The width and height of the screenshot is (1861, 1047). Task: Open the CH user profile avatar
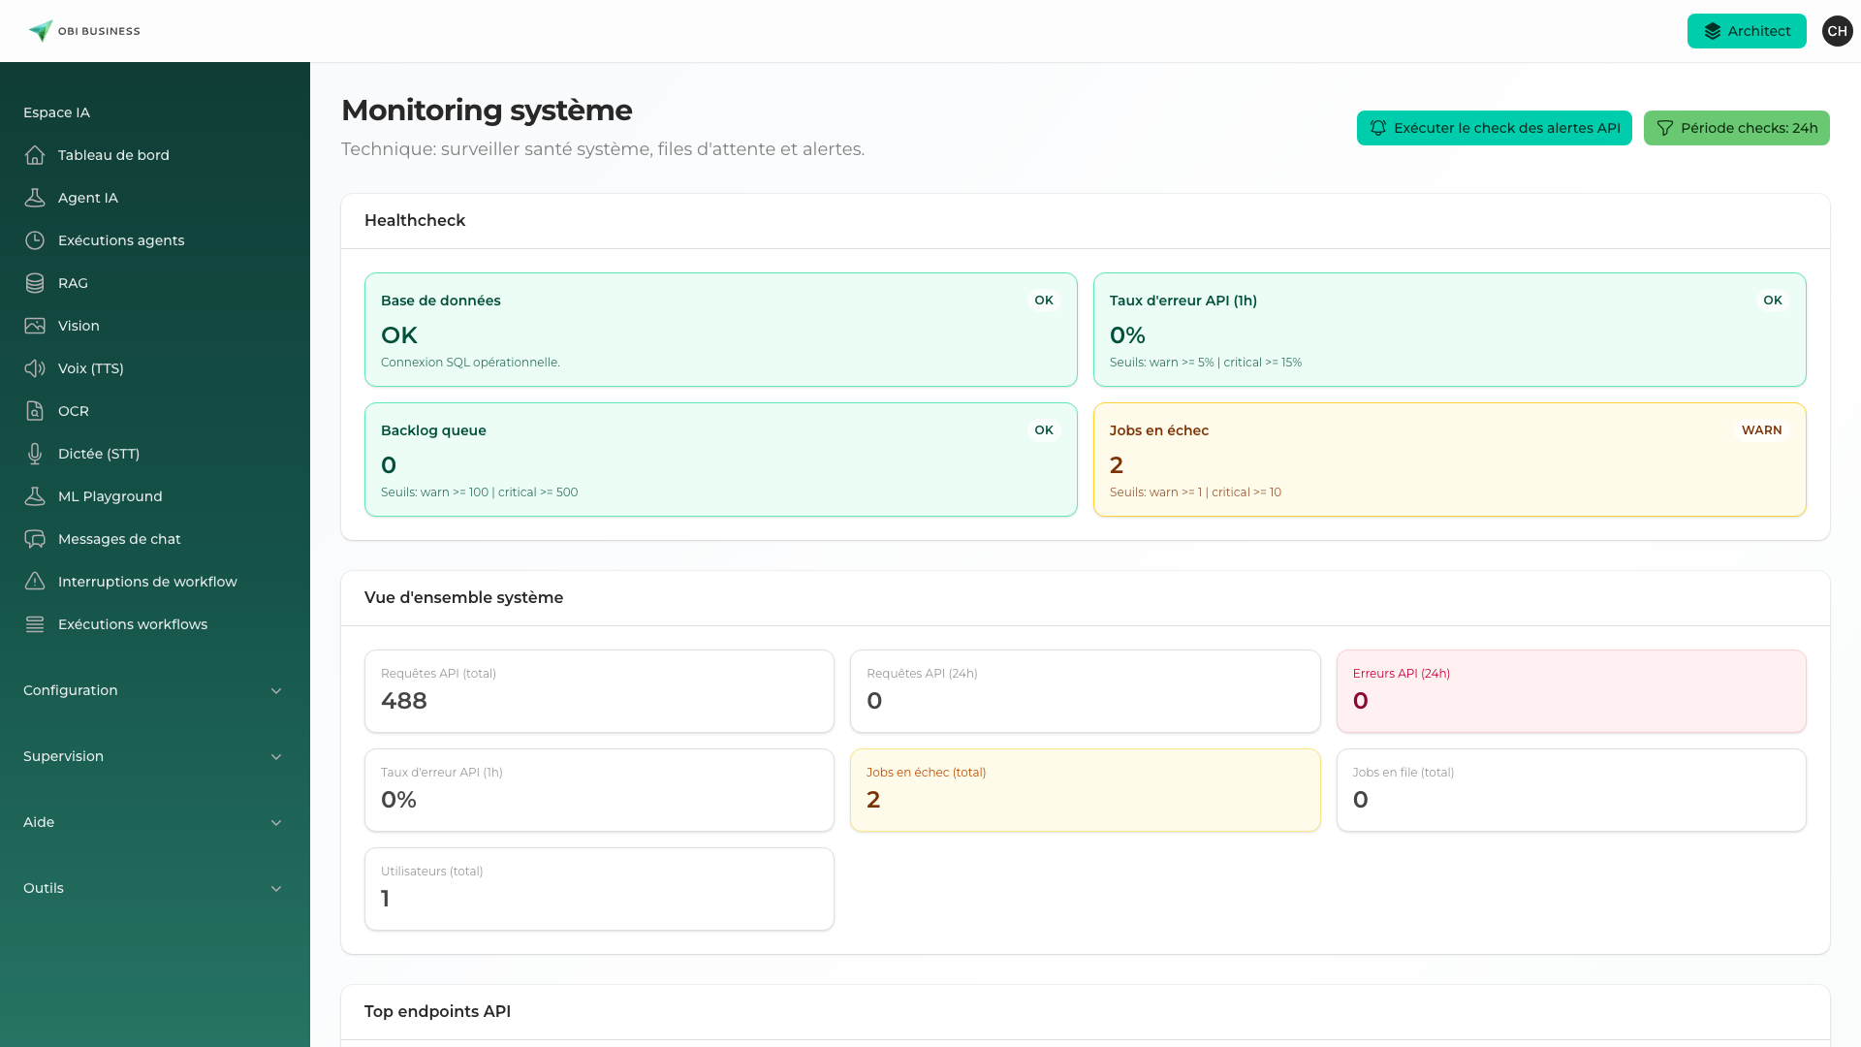[1837, 30]
